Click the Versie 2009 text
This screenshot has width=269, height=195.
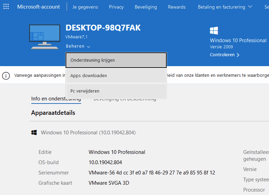tap(221, 47)
